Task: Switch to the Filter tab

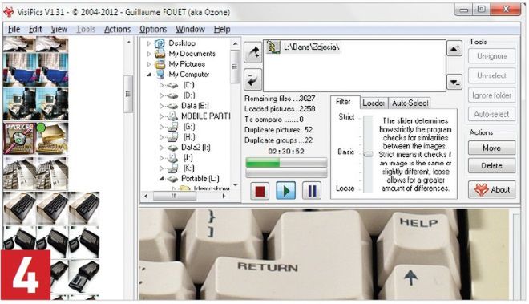Action: tap(343, 102)
